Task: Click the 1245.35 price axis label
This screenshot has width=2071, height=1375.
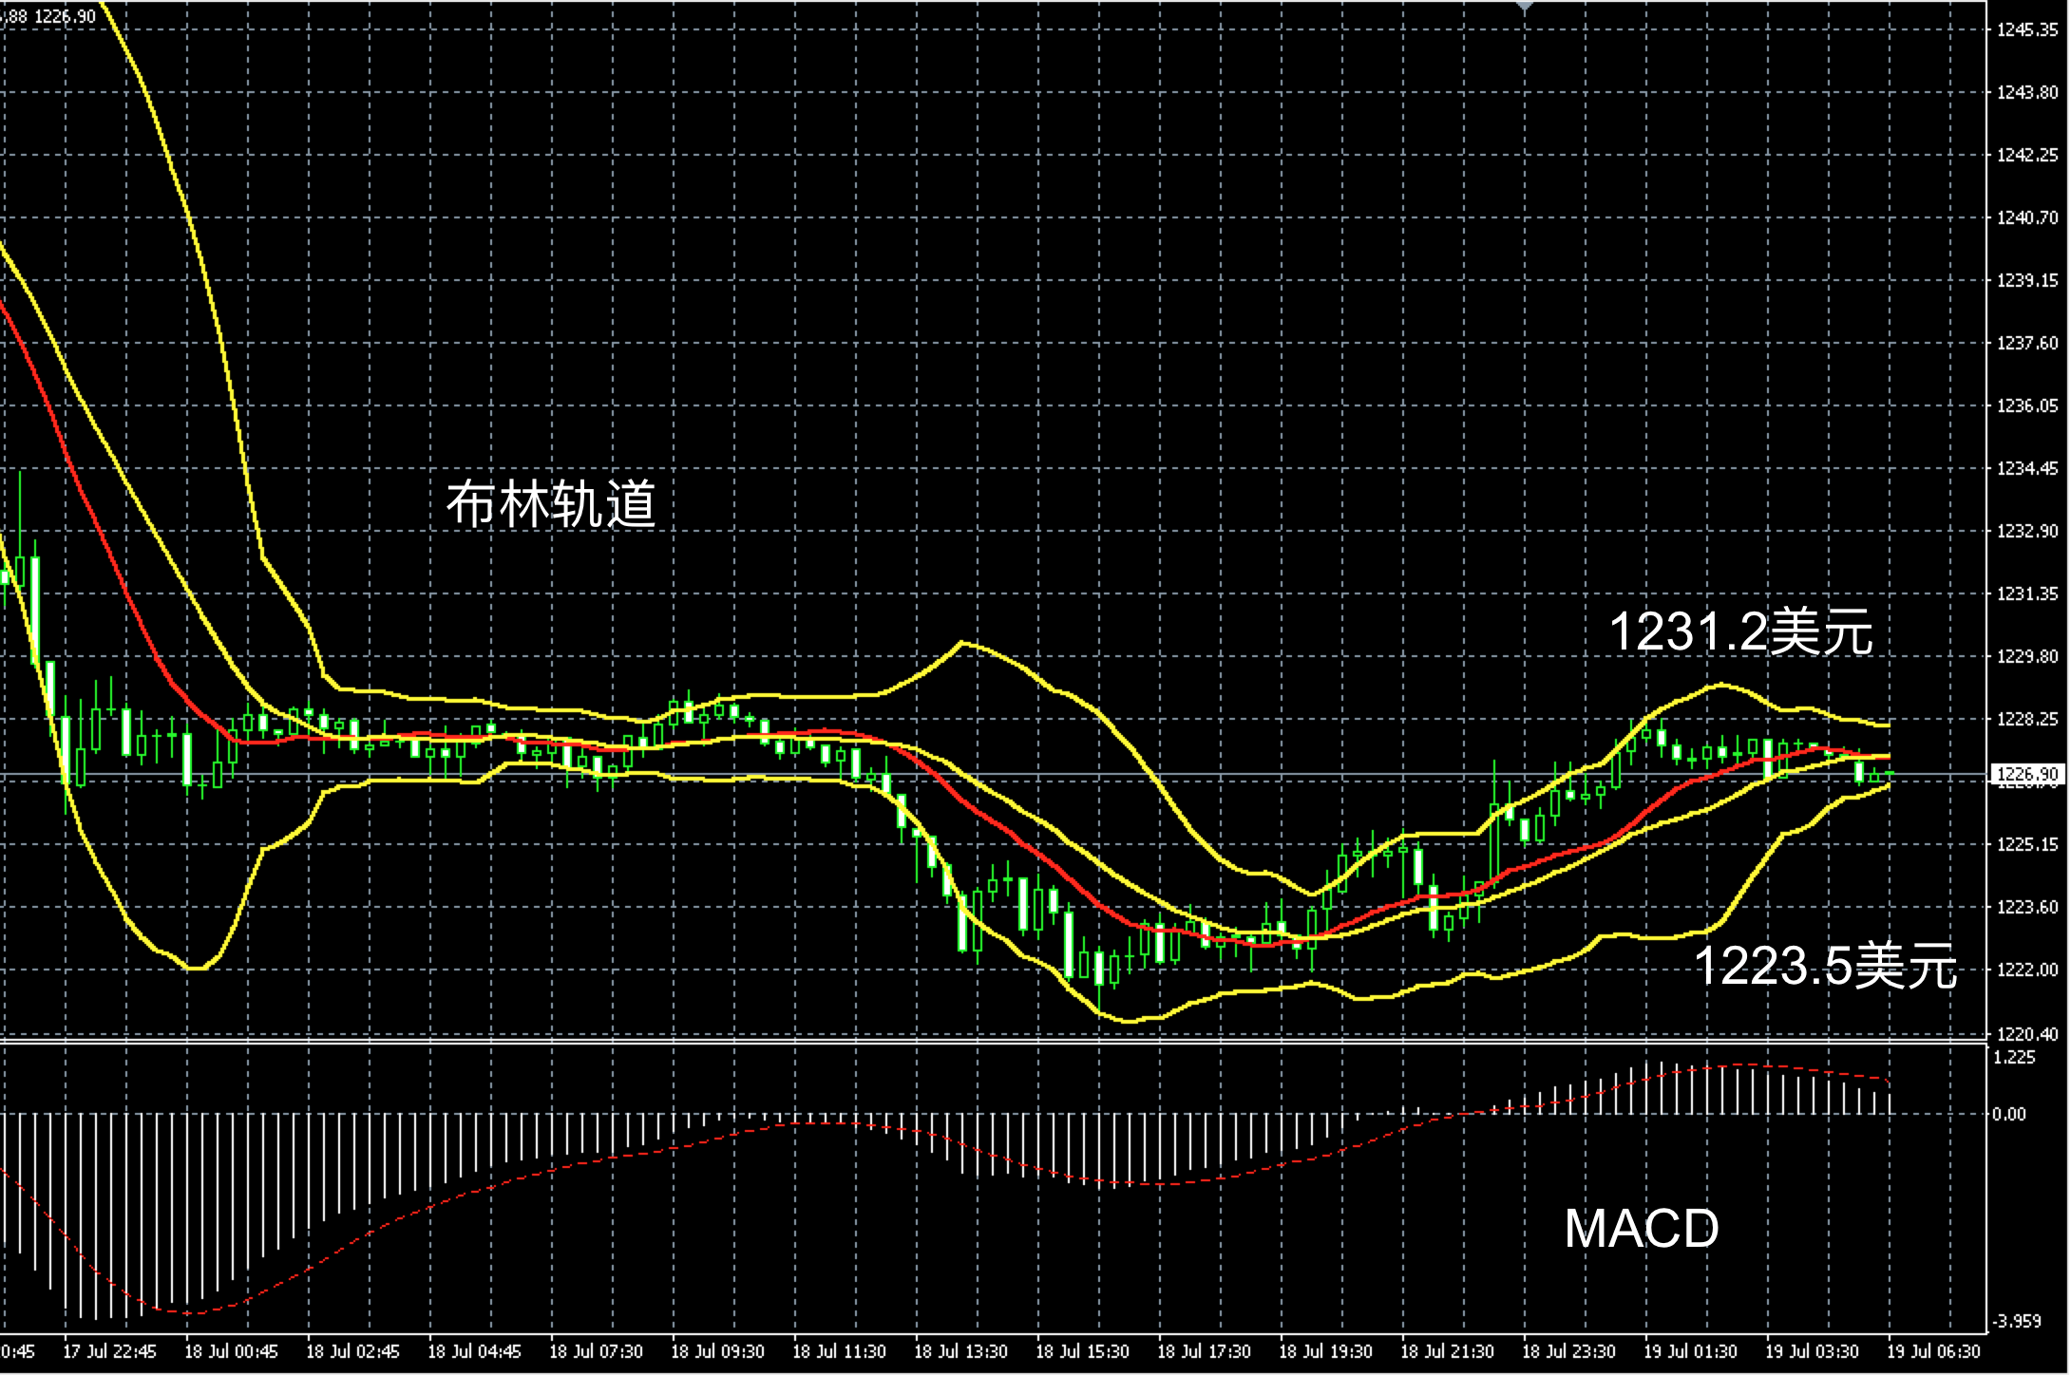Action: point(2026,30)
